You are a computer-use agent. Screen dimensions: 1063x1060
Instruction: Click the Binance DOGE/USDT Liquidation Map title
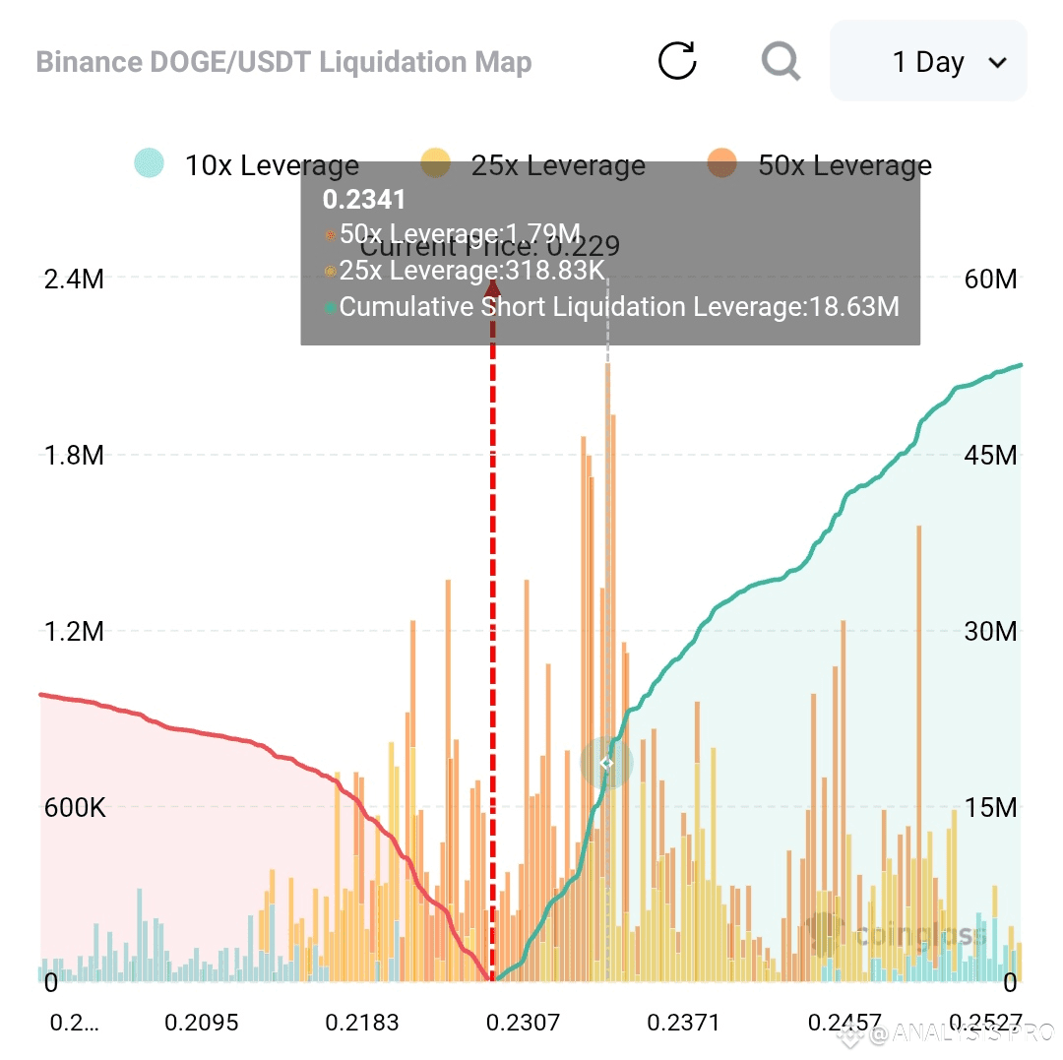click(284, 62)
